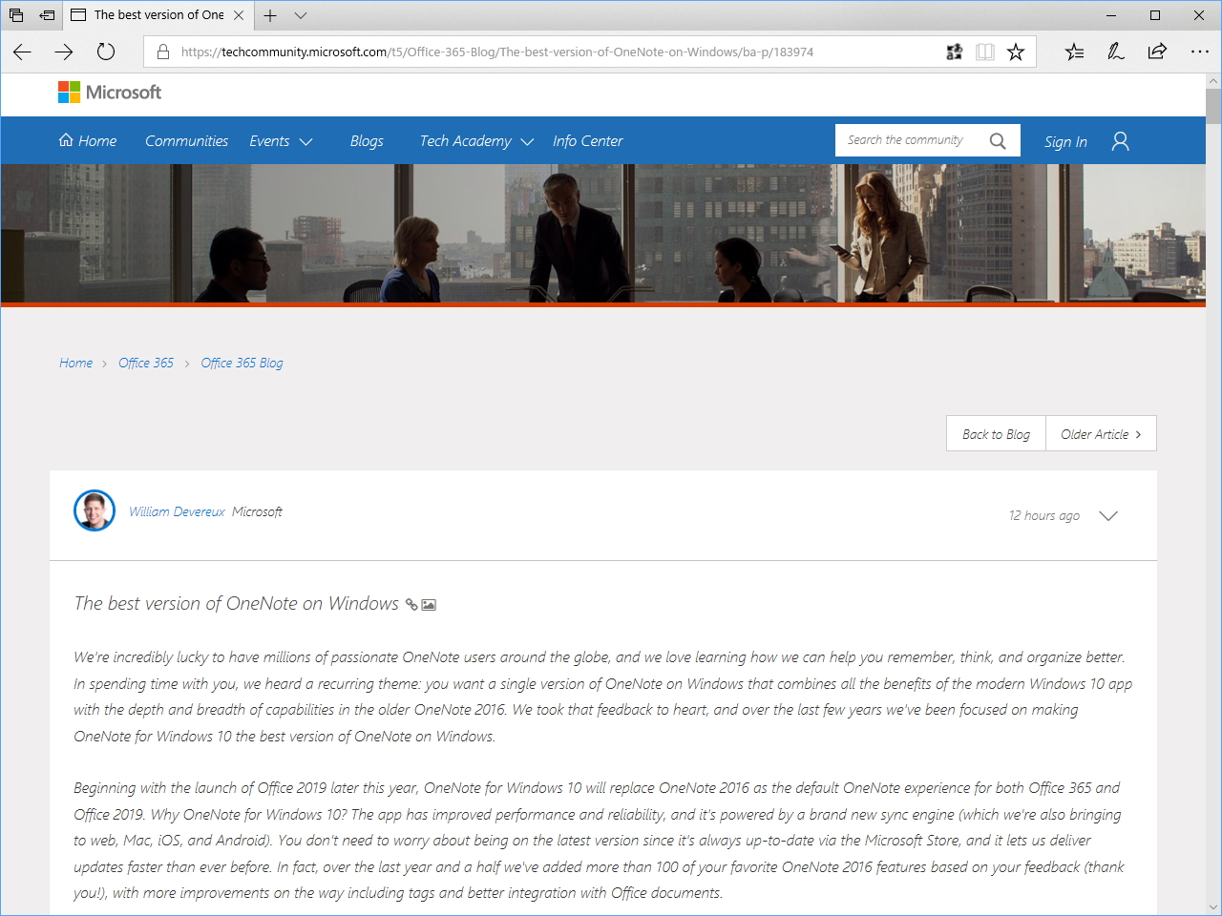Image resolution: width=1222 pixels, height=916 pixels.
Task: Add this page to favorites with the star
Action: coord(1016,52)
